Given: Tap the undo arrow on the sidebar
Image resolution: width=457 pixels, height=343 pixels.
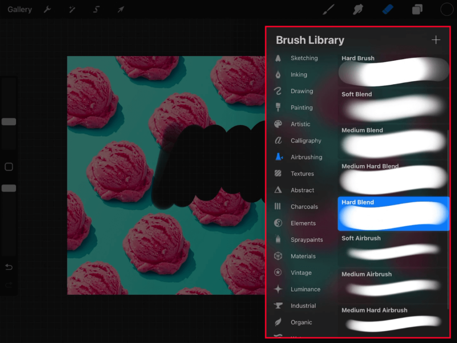Looking at the screenshot, I should 8,267.
